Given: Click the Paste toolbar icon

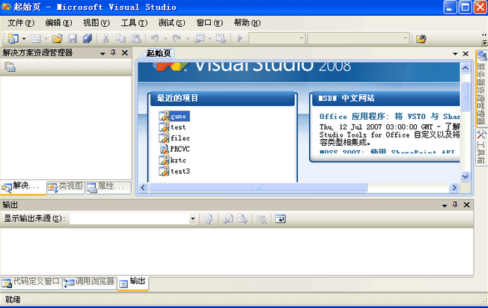Looking at the screenshot, I should [x=135, y=39].
